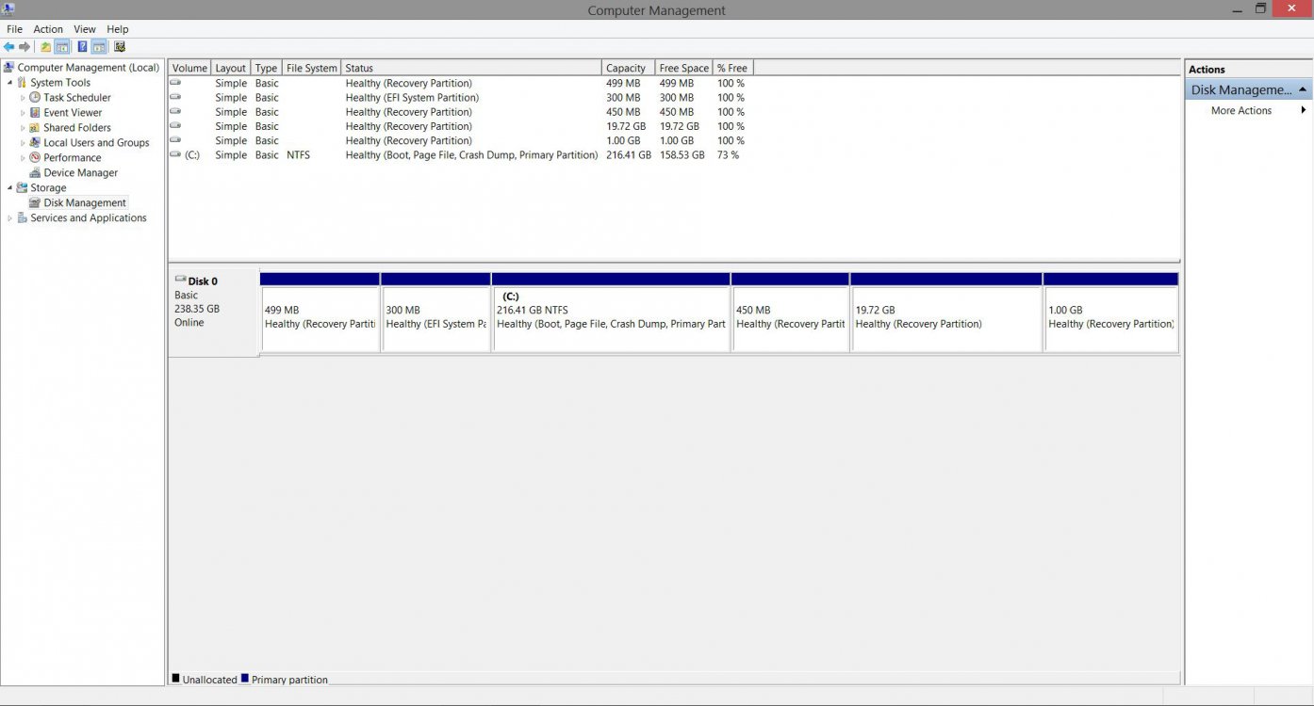Sort by the File System column header
Image resolution: width=1314 pixels, height=706 pixels.
point(312,68)
